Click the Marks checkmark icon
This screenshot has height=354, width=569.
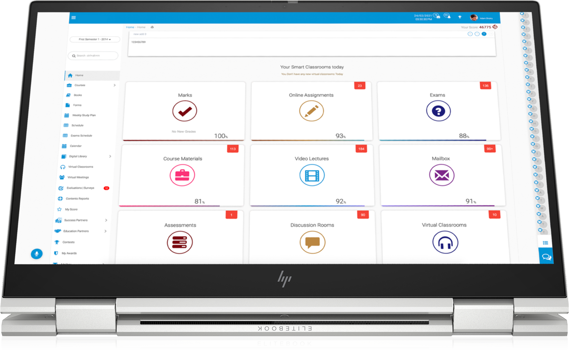[x=185, y=111]
